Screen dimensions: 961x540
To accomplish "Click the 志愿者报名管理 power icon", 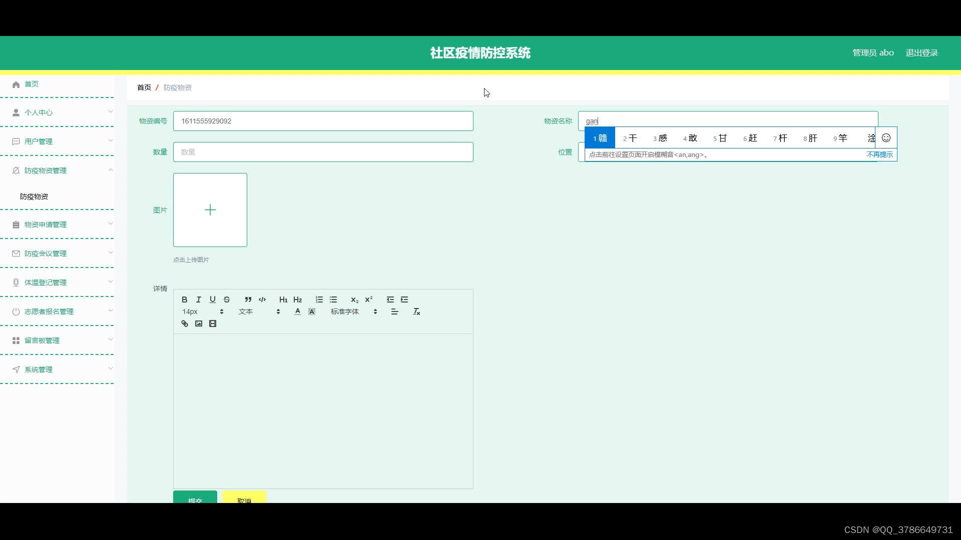I will (16, 311).
